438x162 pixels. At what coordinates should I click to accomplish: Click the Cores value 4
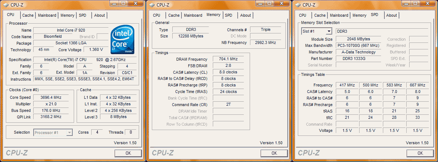click(97, 132)
